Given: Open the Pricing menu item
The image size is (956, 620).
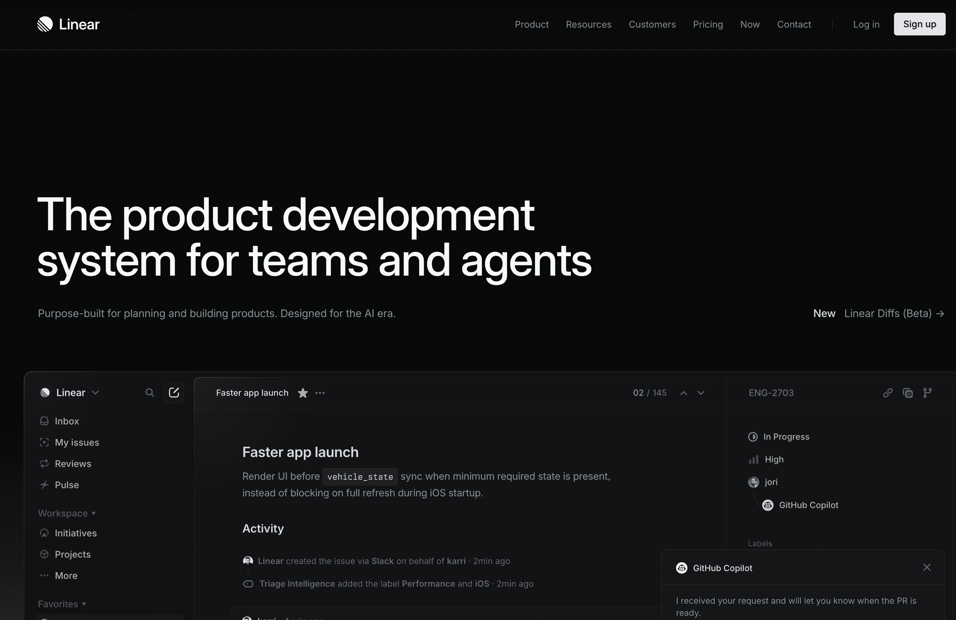Looking at the screenshot, I should tap(707, 24).
